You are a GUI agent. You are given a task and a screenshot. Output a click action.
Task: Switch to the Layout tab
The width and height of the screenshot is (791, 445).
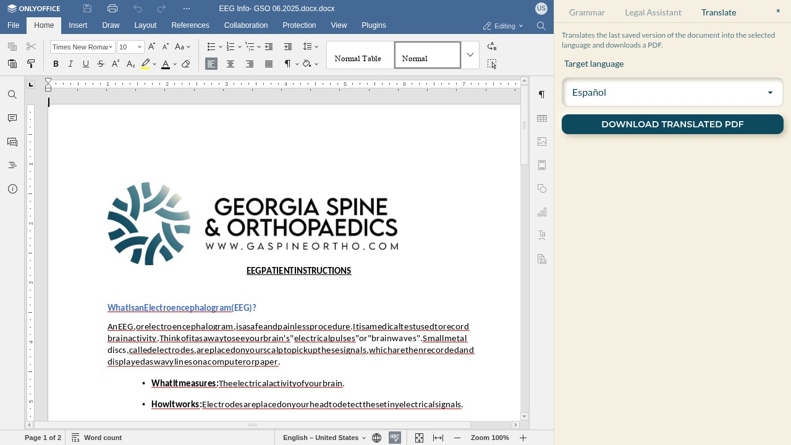pyautogui.click(x=145, y=25)
